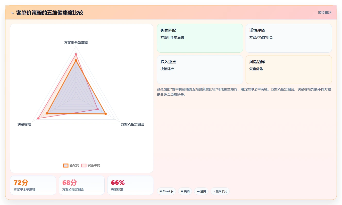342x205 pixels.
Task: Toggle the 实施难度 legend entry
Action: tap(91, 165)
